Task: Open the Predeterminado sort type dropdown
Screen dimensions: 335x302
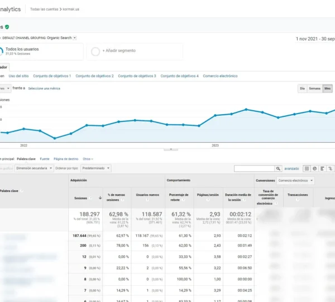Action: [96, 168]
